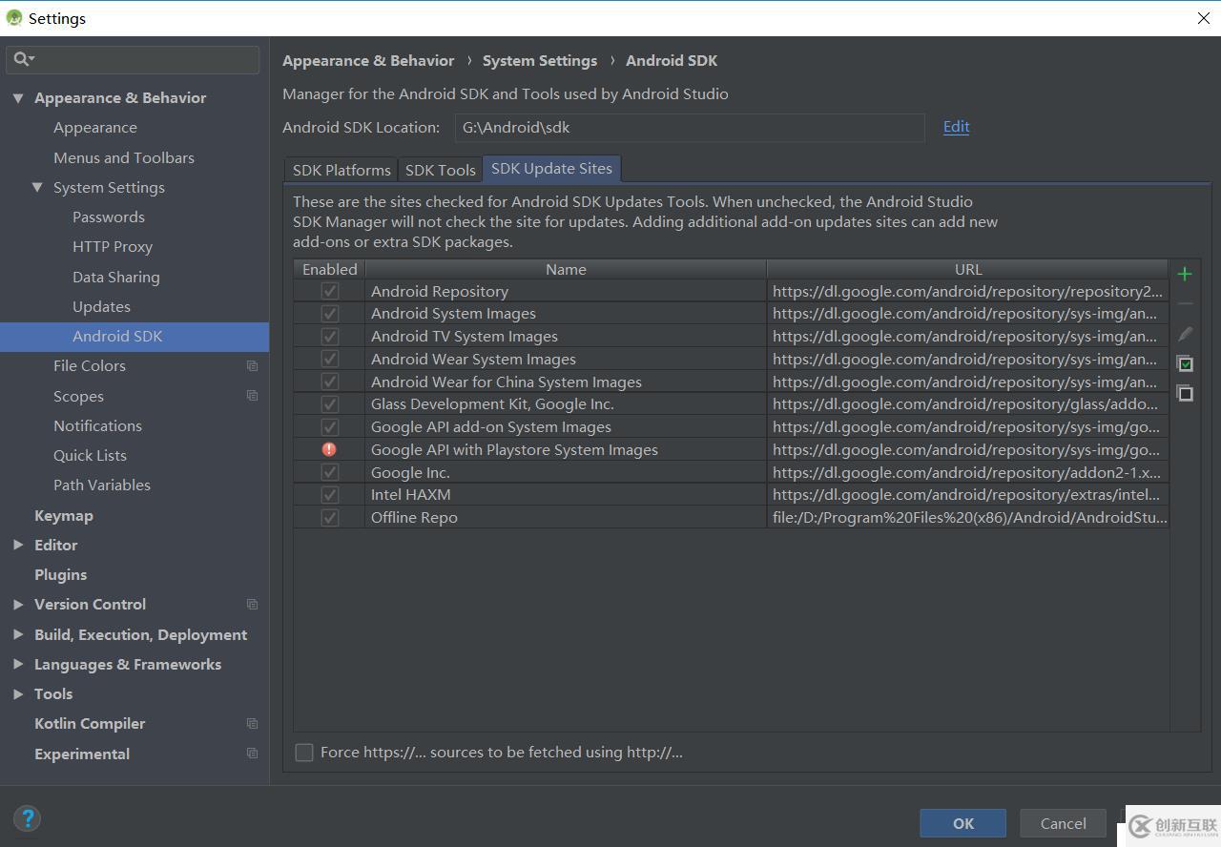Toggle the Google API add-on System Images checkbox
Viewport: 1221px width, 847px height.
tap(329, 426)
